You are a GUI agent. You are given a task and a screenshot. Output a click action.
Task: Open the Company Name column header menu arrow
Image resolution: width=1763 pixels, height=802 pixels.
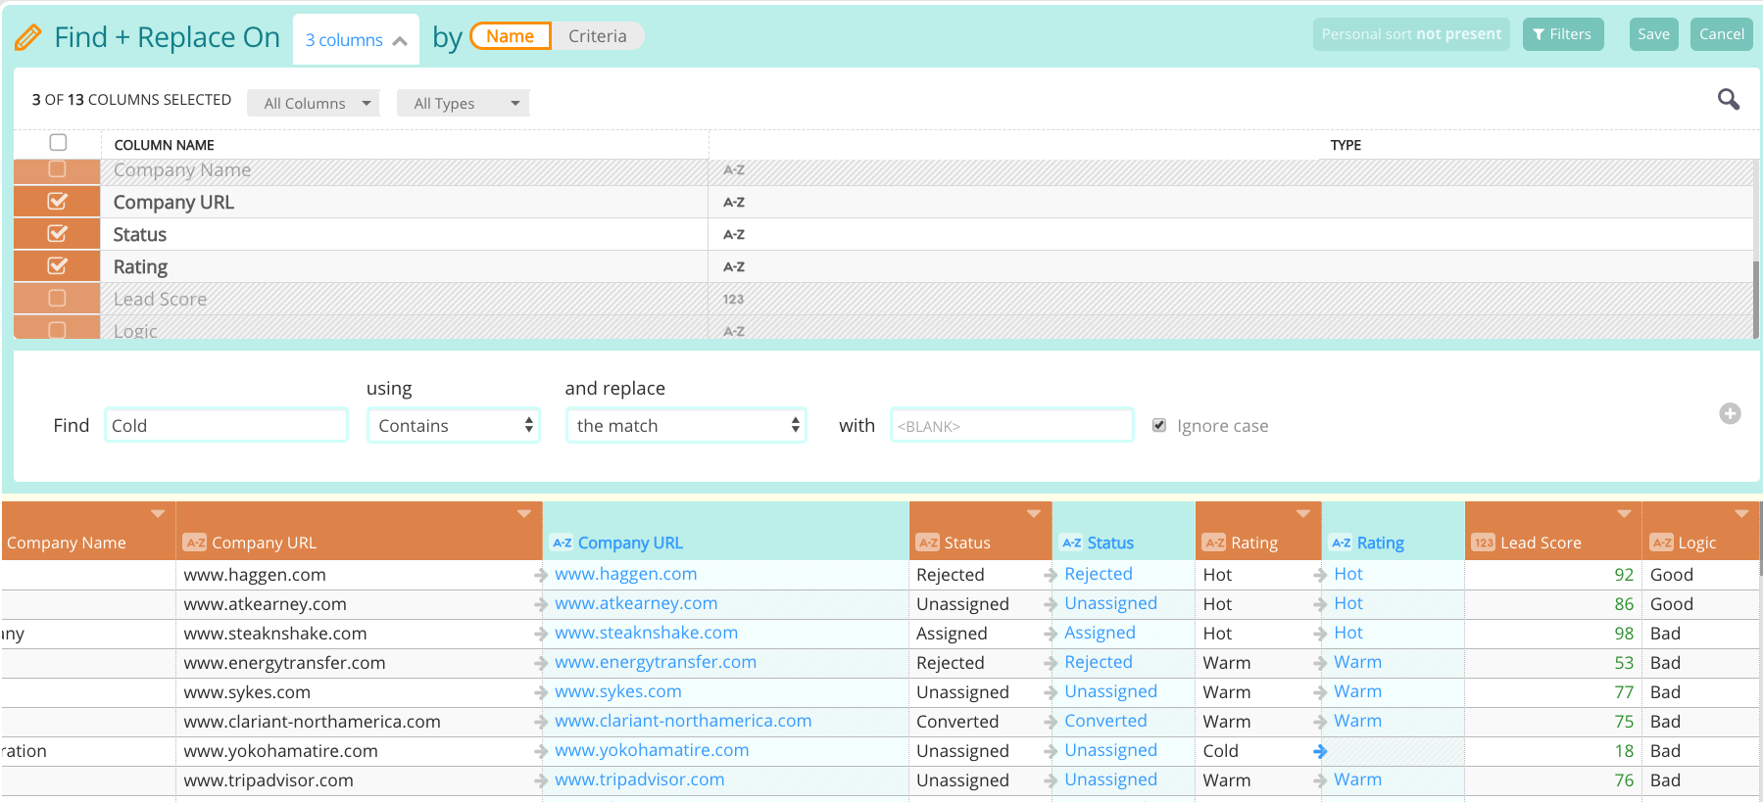click(158, 514)
